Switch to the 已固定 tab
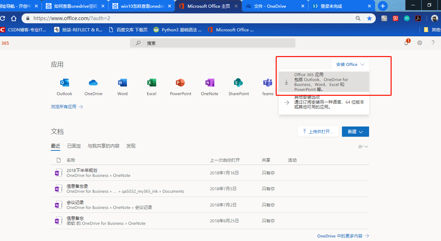 pyautogui.click(x=74, y=146)
